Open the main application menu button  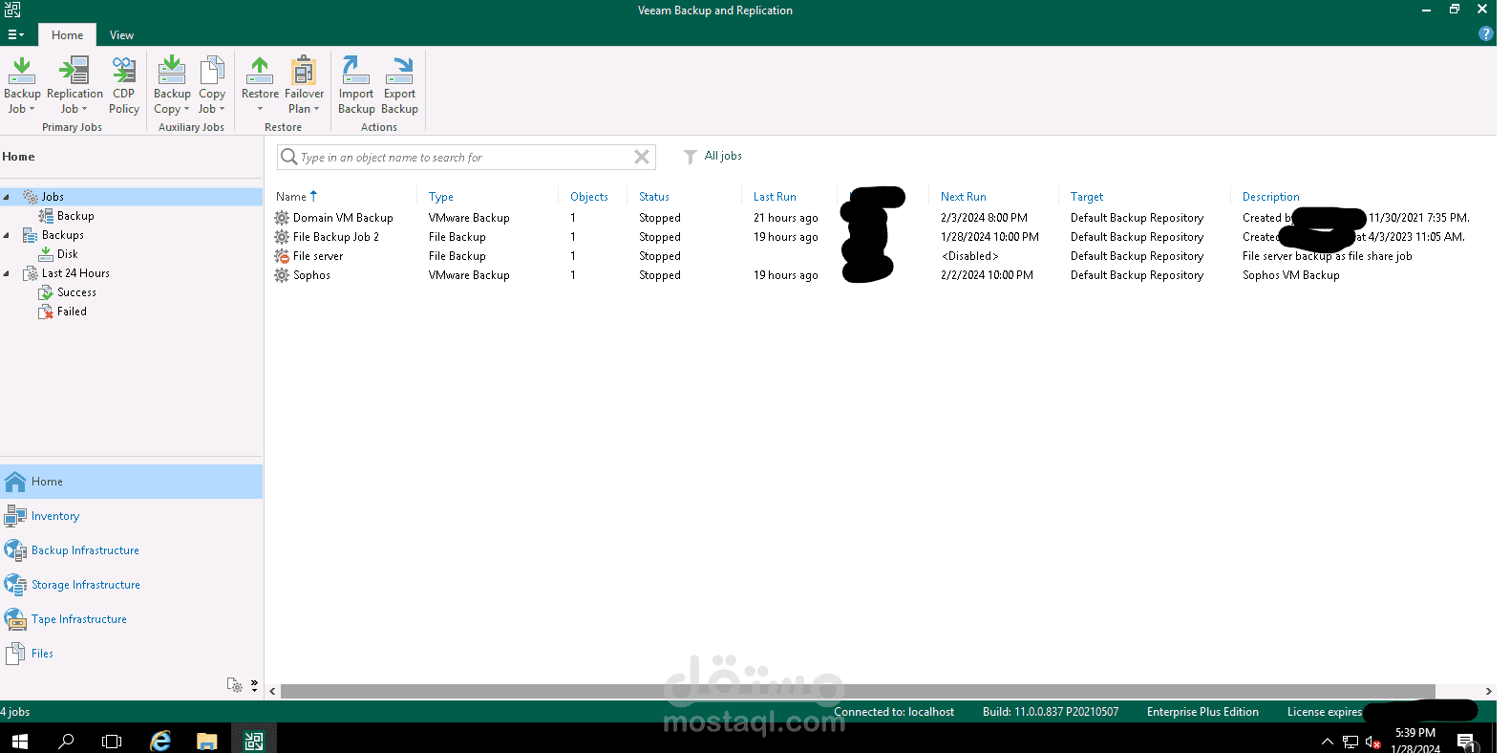[15, 34]
